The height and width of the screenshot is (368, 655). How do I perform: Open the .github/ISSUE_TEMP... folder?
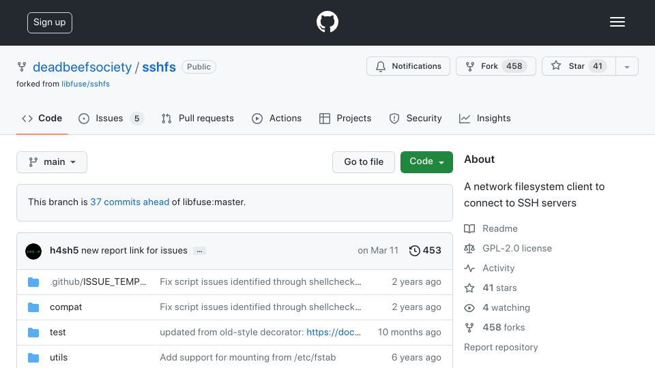(x=98, y=281)
